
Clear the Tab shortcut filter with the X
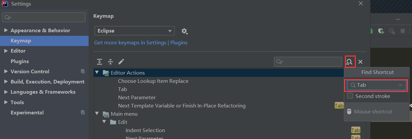coord(400,85)
